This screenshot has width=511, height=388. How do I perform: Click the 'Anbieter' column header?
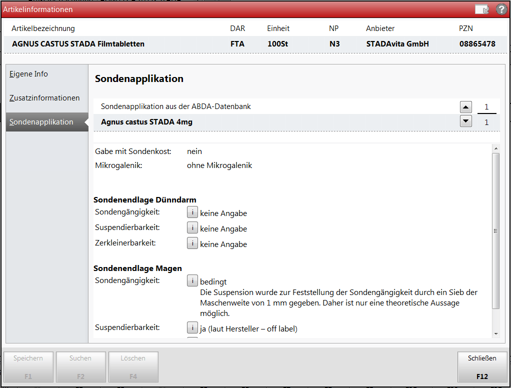[x=380, y=28]
